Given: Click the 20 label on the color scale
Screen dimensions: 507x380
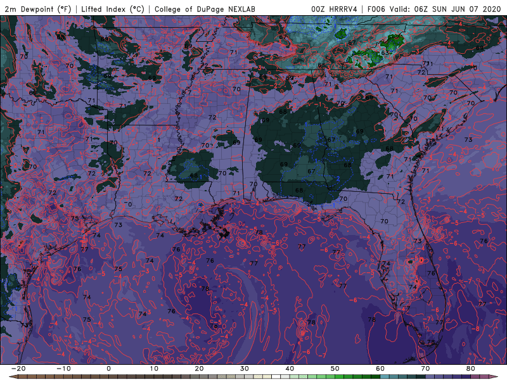Looking at the screenshot, I should (x=199, y=369).
